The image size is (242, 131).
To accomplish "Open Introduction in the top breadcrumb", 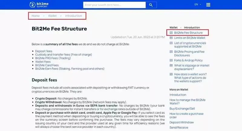I will (74, 16).
